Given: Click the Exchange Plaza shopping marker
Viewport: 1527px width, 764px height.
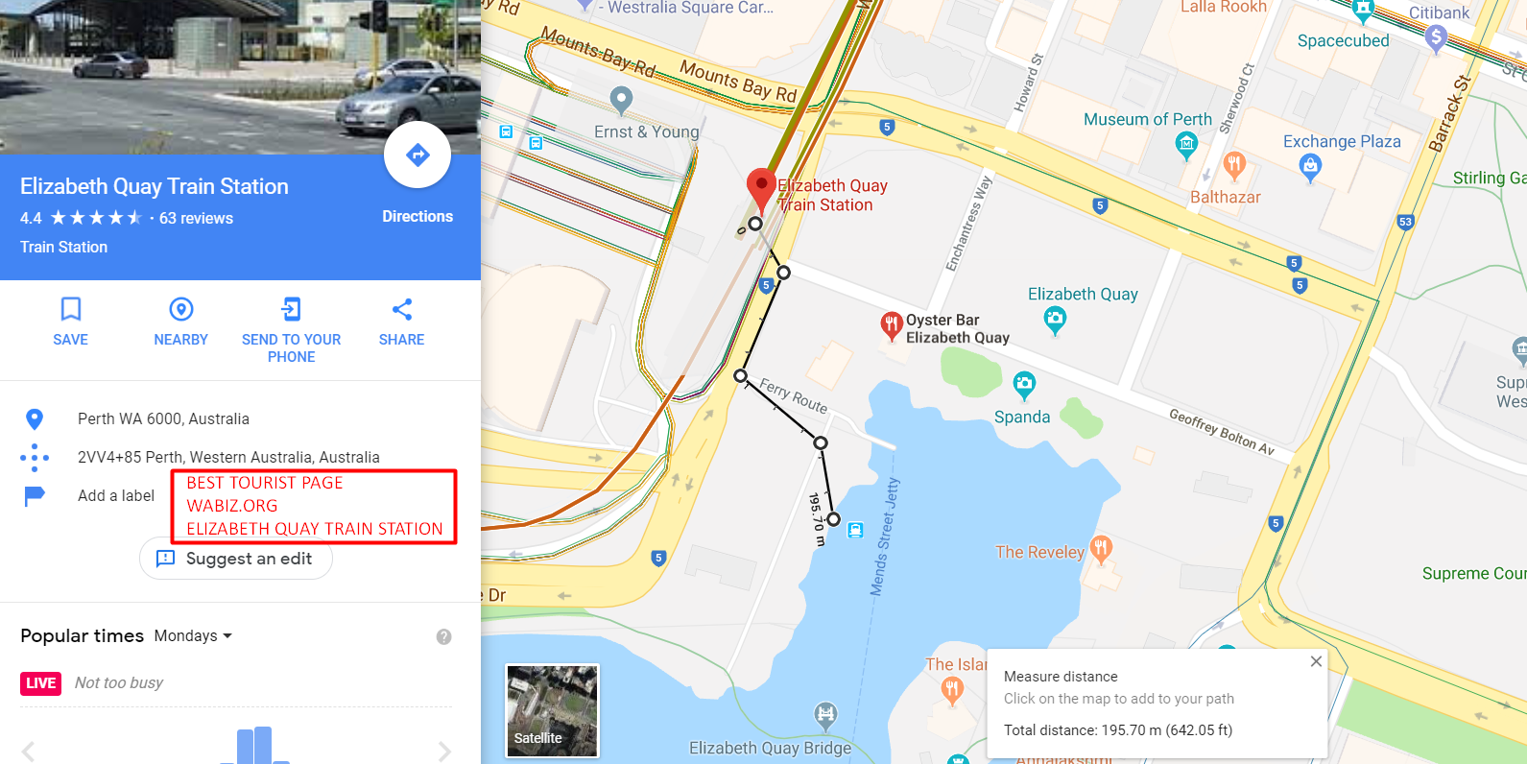Looking at the screenshot, I should pyautogui.click(x=1310, y=168).
